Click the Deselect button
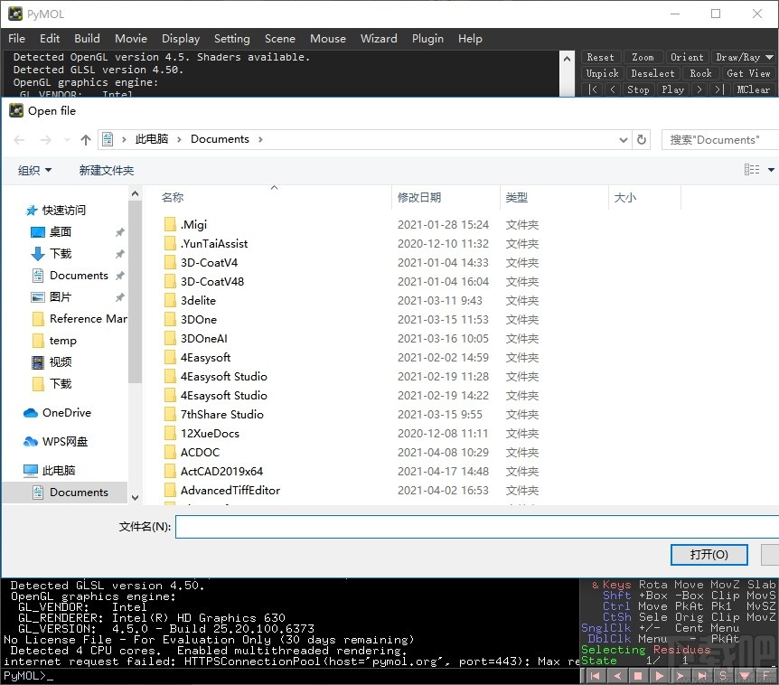The image size is (779, 685). [x=652, y=73]
